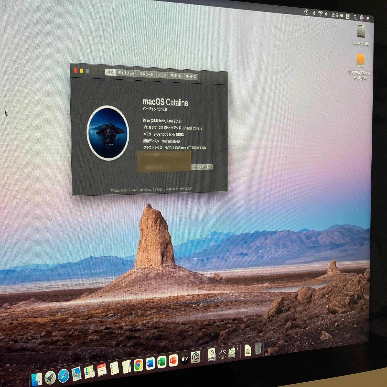This screenshot has width=387, height=387.
Task: Minimize the About This Mac window
Action: coord(81,71)
